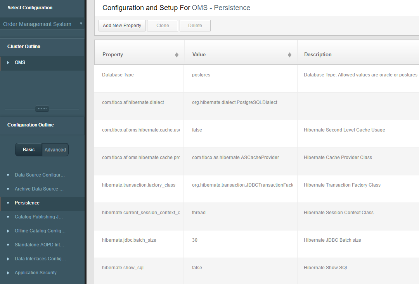Click Hibernate Transaction Factory Class description
The height and width of the screenshot is (284, 419).
(x=342, y=185)
